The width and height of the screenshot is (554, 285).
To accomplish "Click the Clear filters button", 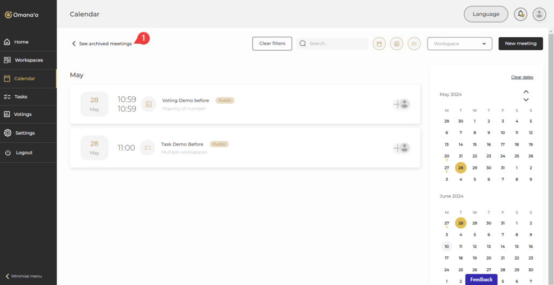I will coord(272,44).
